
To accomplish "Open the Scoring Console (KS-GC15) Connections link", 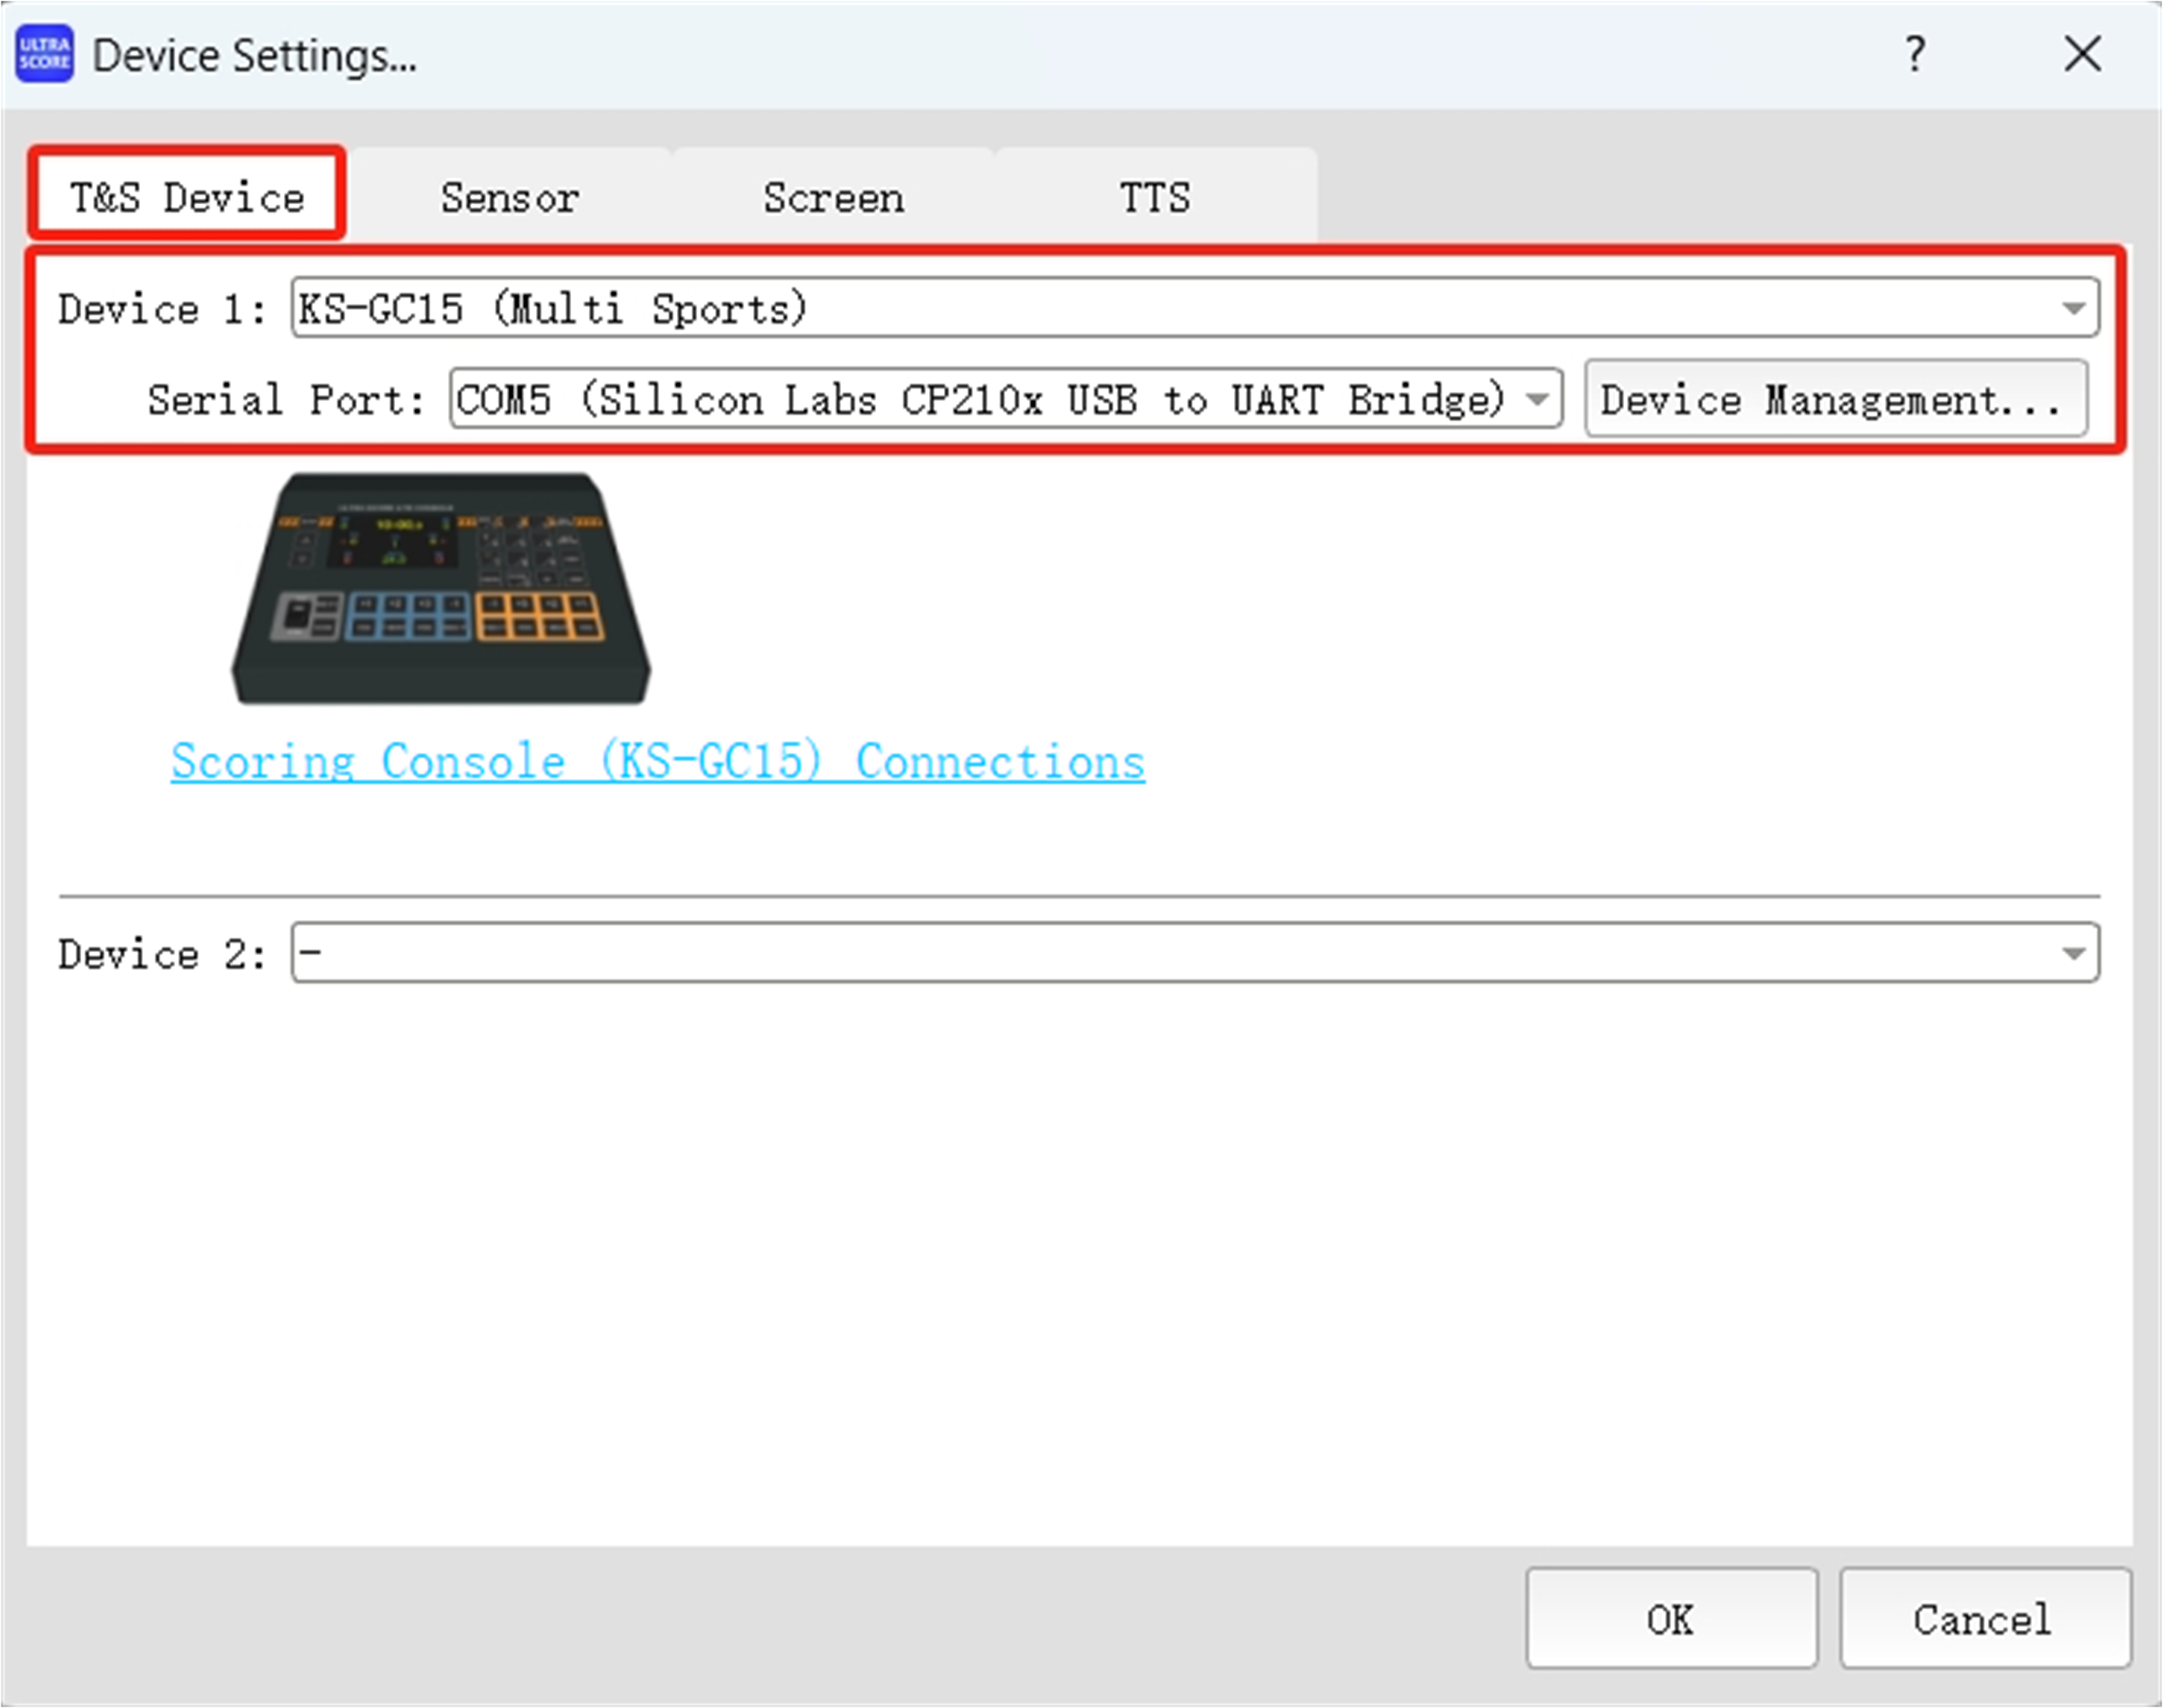I will click(657, 761).
